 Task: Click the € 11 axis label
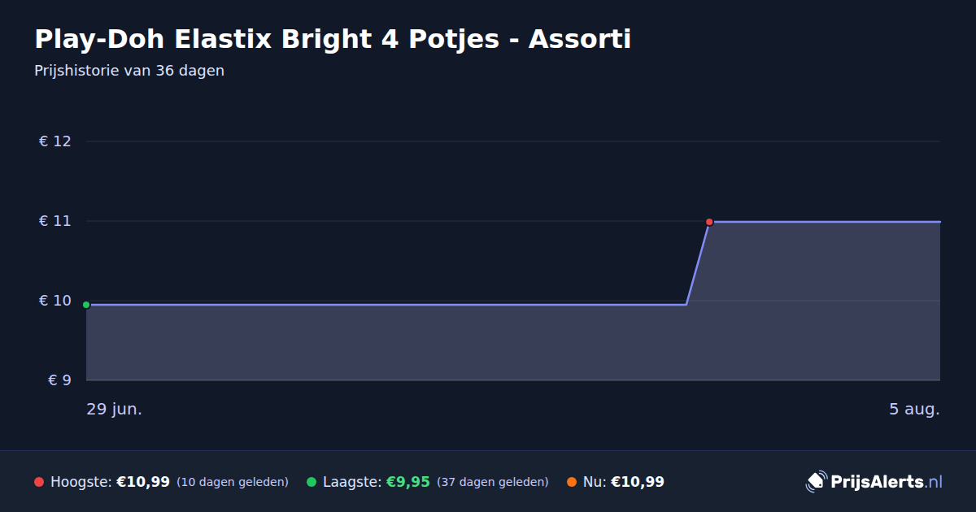tap(55, 221)
